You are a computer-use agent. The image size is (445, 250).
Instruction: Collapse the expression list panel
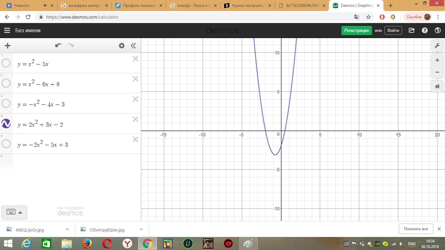point(133,46)
